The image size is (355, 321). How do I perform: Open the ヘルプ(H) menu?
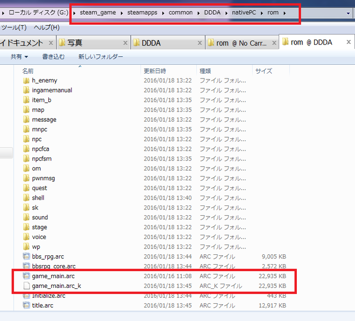pos(47,28)
